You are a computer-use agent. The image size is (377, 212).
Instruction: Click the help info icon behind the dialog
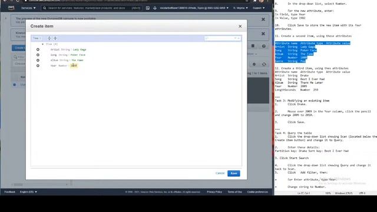tap(264, 46)
